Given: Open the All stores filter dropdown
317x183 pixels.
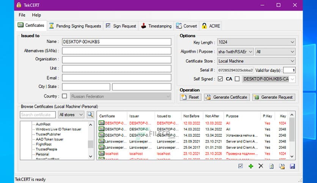Looking at the screenshot, I should pyautogui.click(x=71, y=115).
